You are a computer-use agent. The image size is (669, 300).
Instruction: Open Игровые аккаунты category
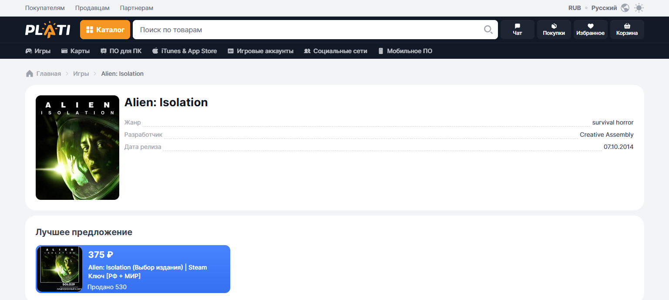[x=260, y=51]
